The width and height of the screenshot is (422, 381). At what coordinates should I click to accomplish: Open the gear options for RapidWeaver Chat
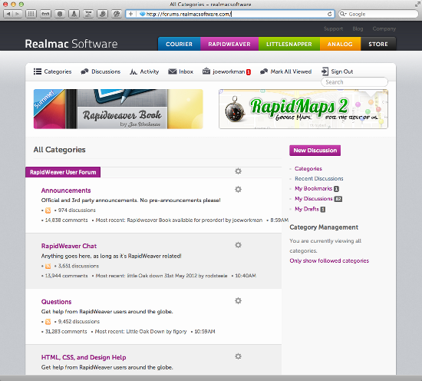[x=238, y=245]
